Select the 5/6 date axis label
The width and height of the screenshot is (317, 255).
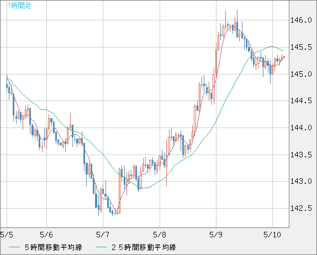[x=46, y=235]
